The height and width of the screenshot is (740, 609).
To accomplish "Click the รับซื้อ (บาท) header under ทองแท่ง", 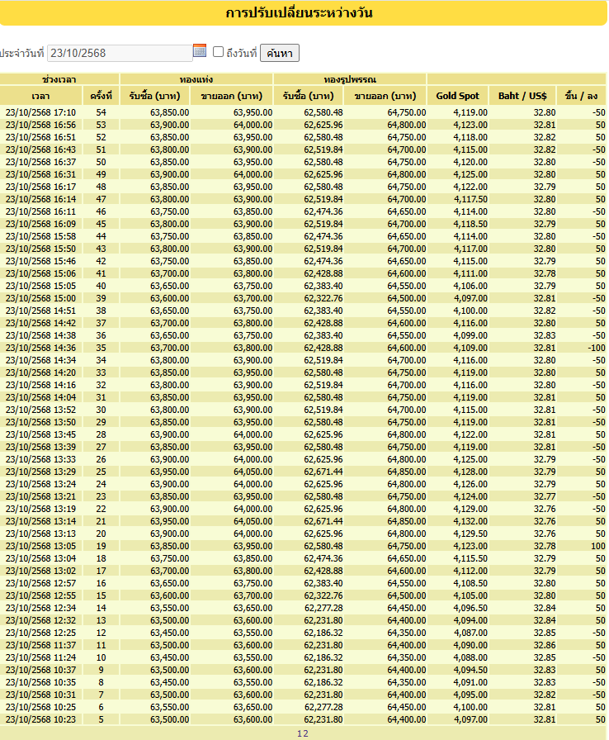I will click(154, 96).
